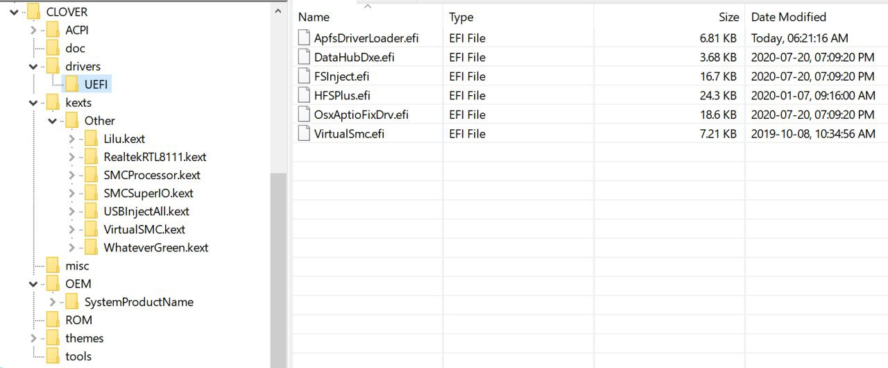888x368 pixels.
Task: Click the ApfsDriverLoader.efi file icon
Action: (x=304, y=38)
